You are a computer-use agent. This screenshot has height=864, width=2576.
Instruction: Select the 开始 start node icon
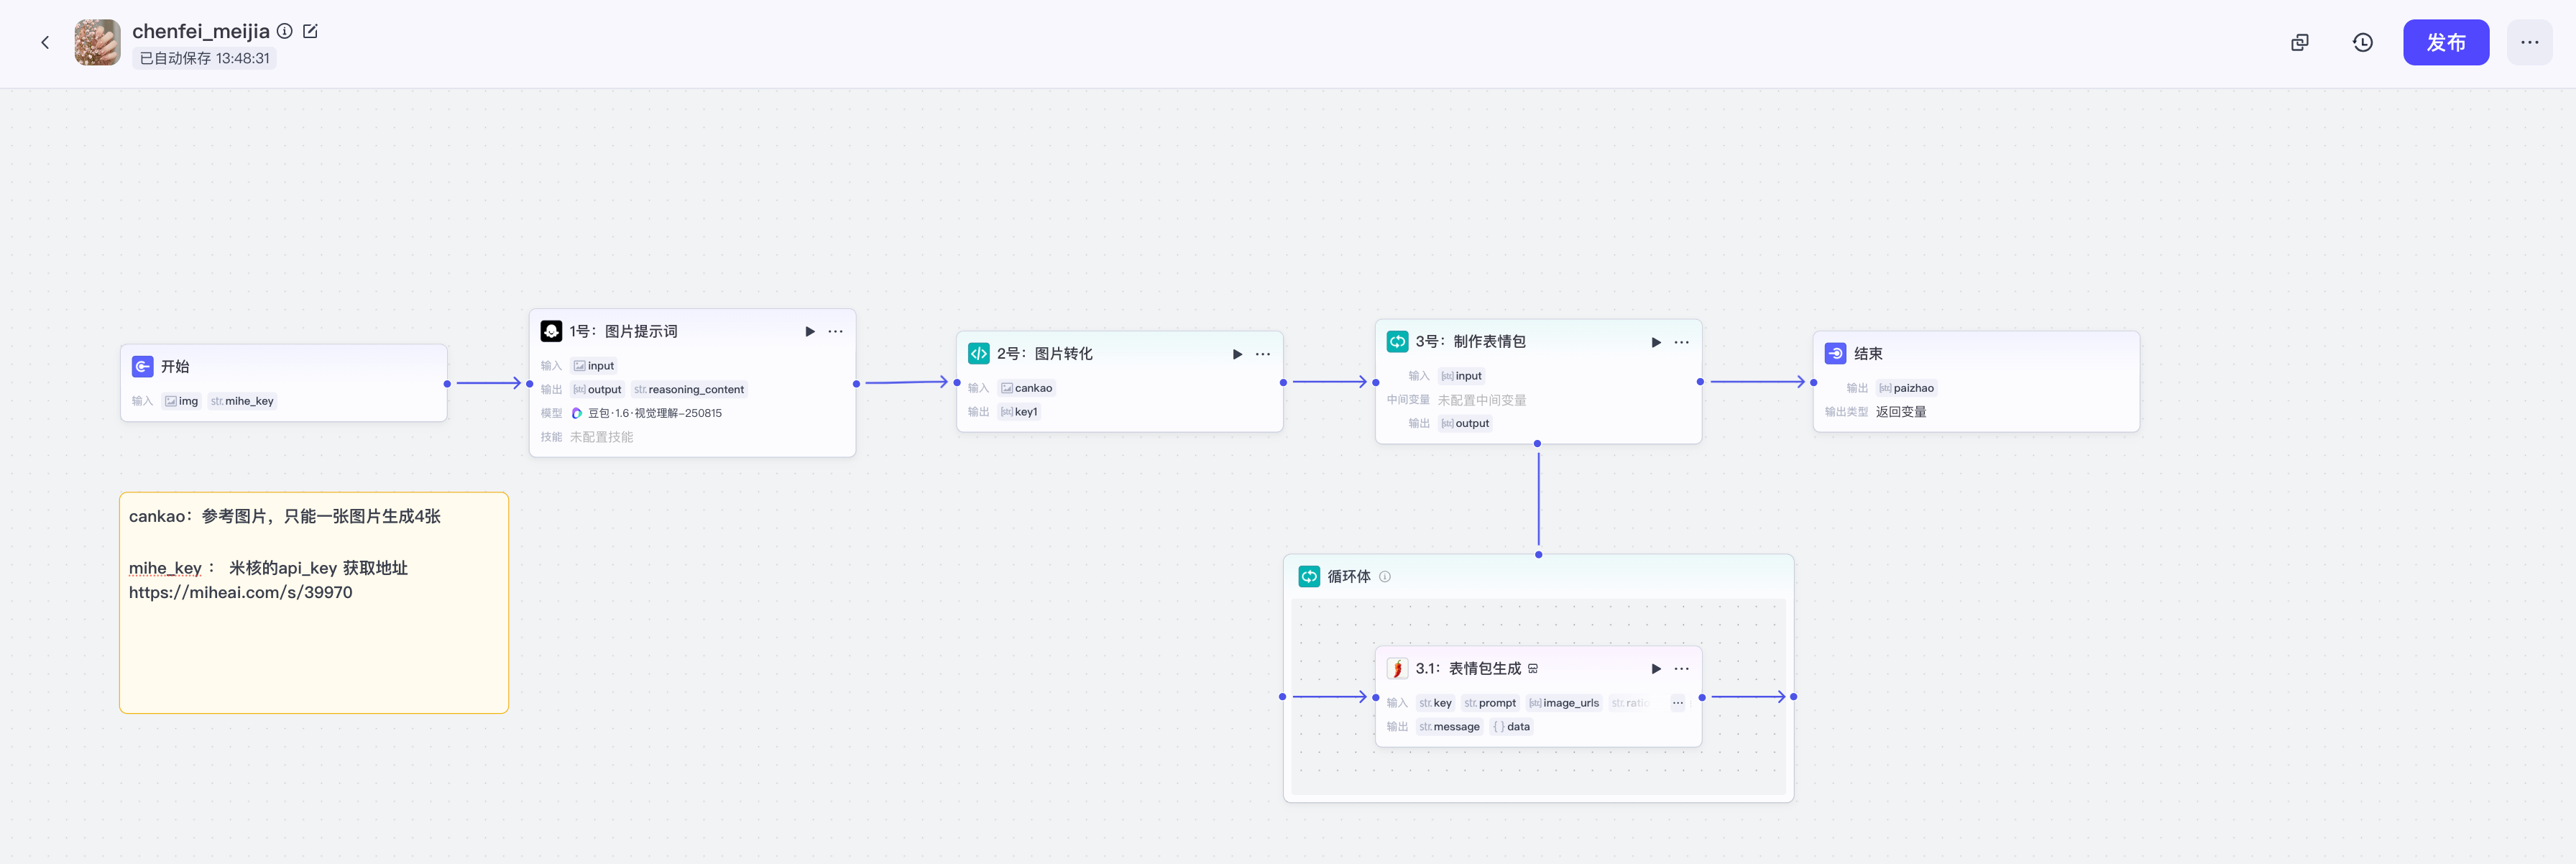click(143, 366)
